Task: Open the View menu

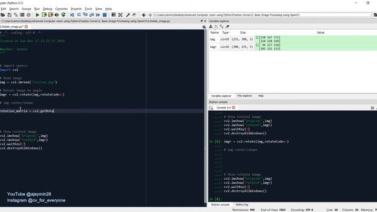Action: coord(98,9)
